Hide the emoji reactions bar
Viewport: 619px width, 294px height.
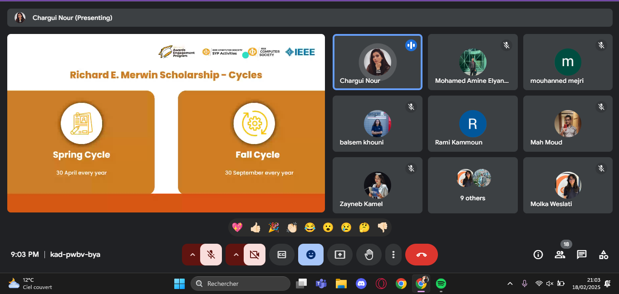tap(311, 255)
